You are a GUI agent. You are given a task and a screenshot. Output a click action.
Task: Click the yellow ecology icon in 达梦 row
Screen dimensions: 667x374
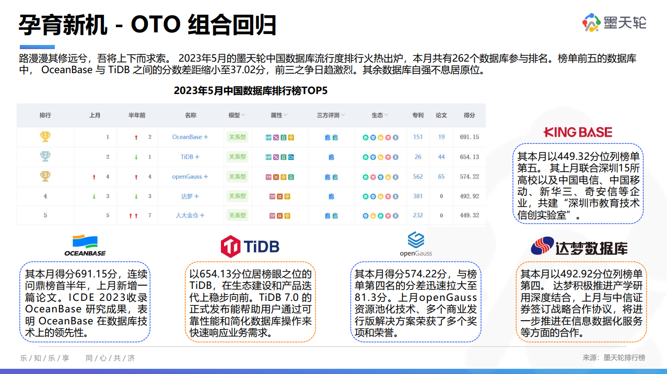coord(380,196)
